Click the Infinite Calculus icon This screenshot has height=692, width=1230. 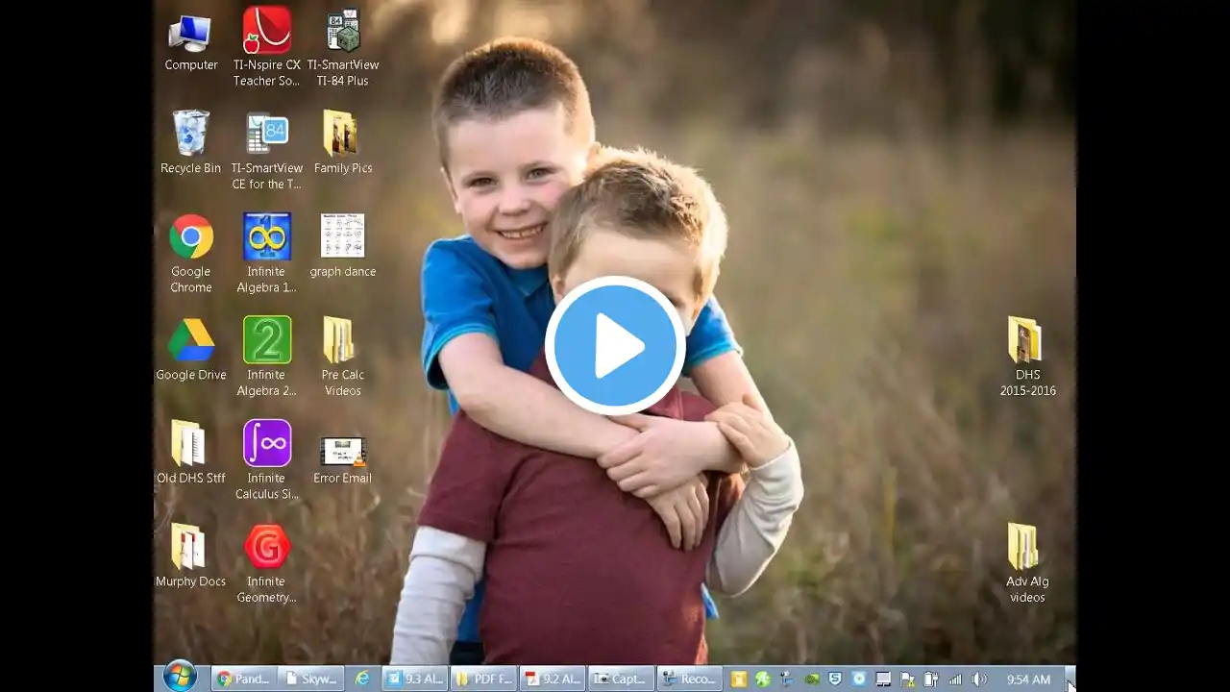tap(266, 444)
